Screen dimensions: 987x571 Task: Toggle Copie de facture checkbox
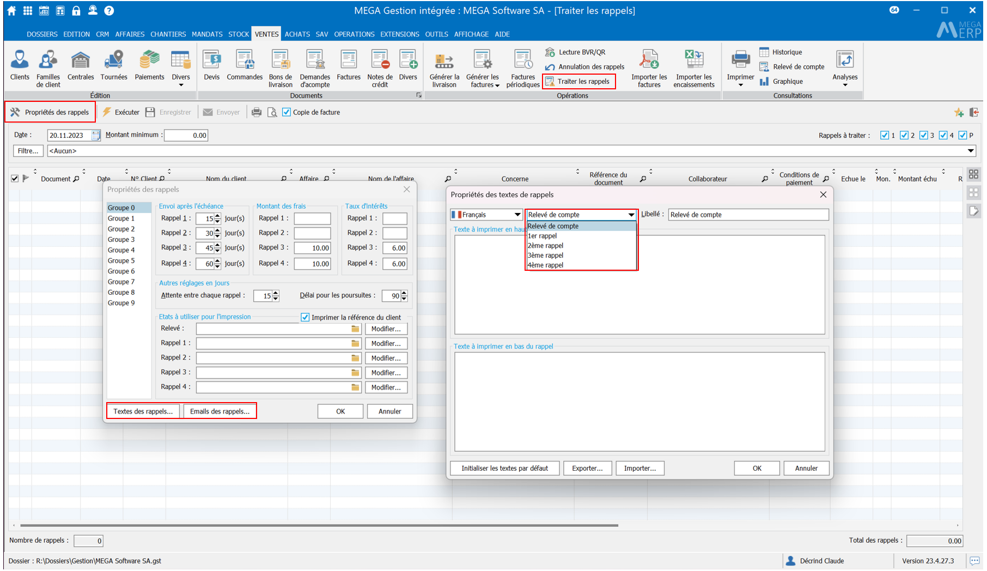point(287,112)
